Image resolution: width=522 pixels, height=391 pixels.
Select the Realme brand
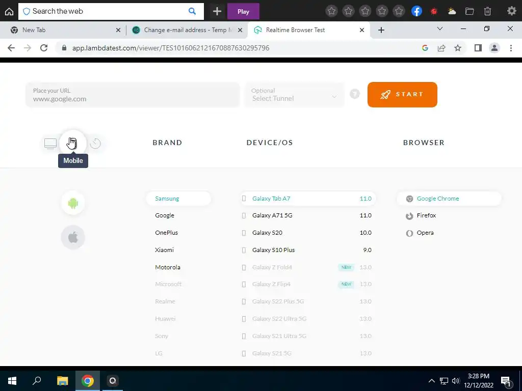tap(165, 301)
